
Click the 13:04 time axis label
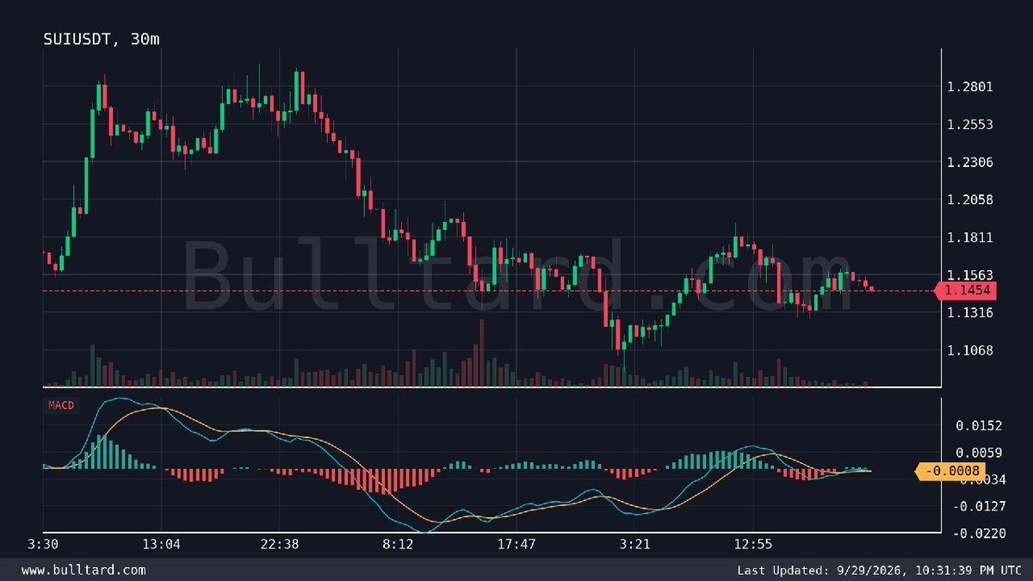pyautogui.click(x=161, y=544)
